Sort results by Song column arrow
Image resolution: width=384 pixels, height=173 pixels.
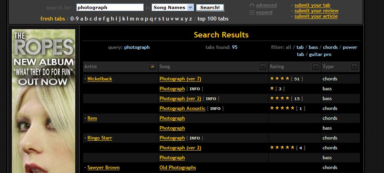(263, 67)
